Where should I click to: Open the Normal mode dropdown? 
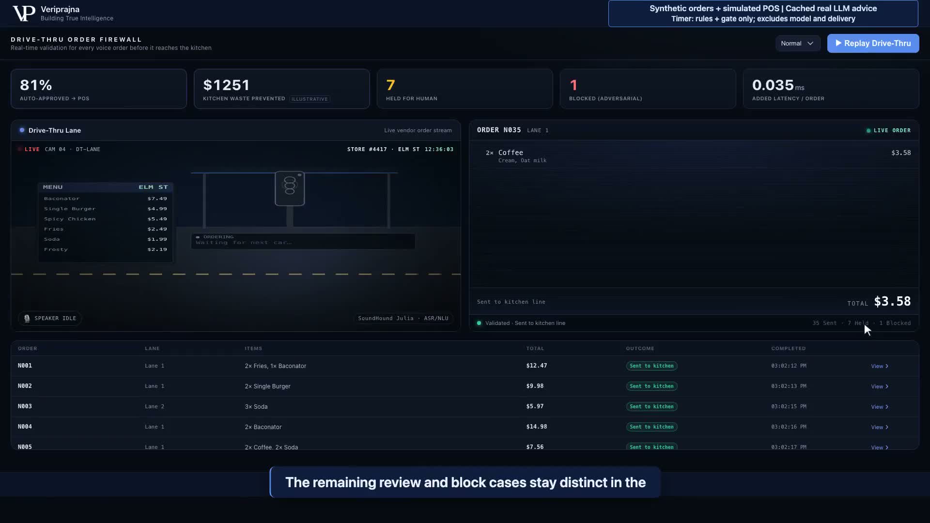[797, 44]
